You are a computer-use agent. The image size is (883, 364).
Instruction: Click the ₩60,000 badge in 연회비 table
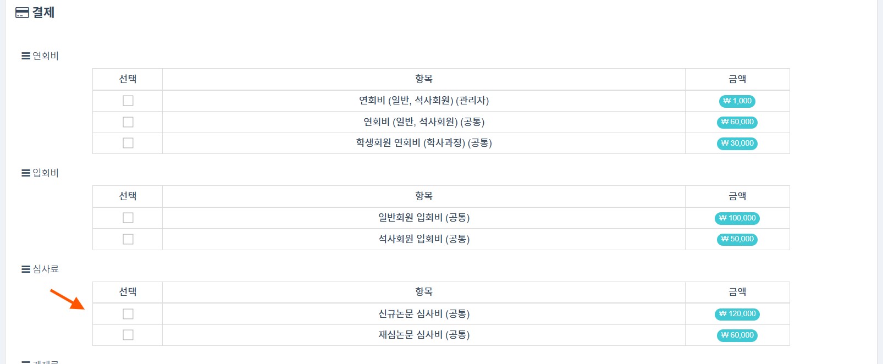tap(737, 122)
